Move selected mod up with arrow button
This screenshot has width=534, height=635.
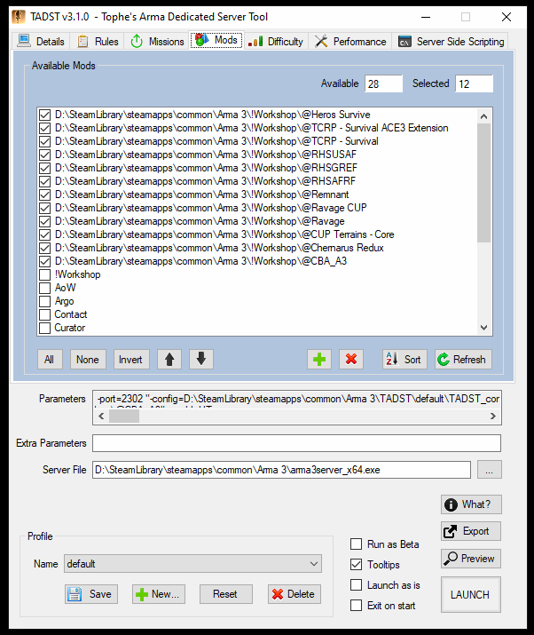(169, 359)
